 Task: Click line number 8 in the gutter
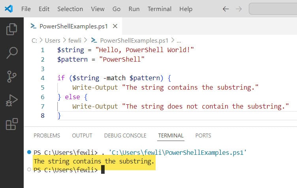pyautogui.click(x=43, y=115)
